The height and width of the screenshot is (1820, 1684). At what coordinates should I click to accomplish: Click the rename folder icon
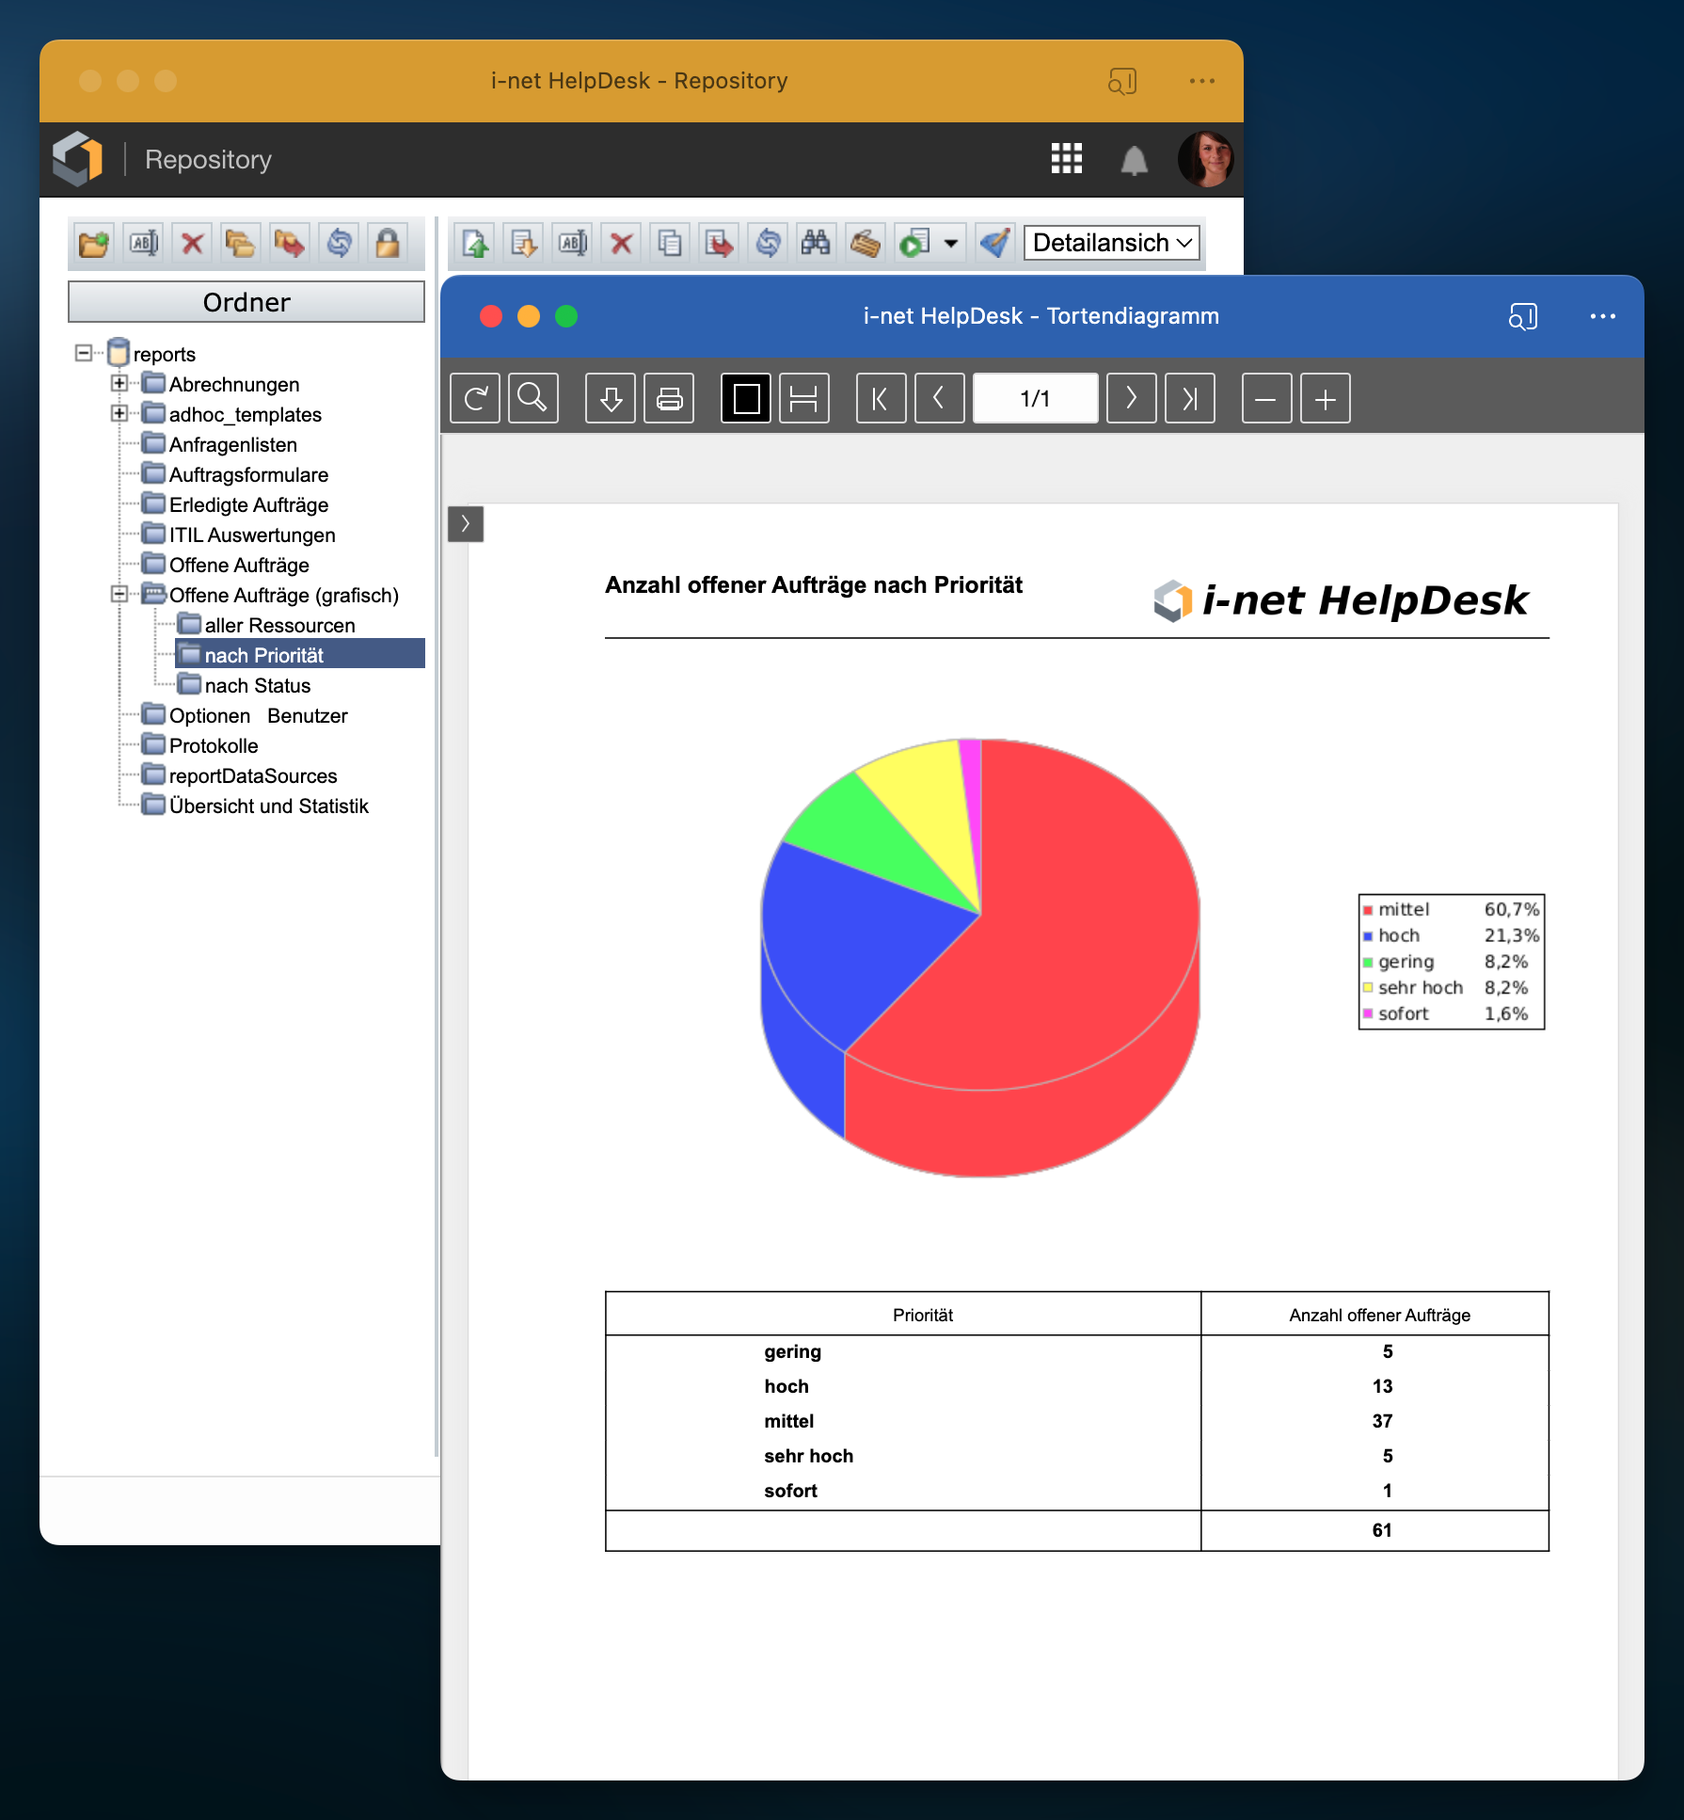click(143, 244)
